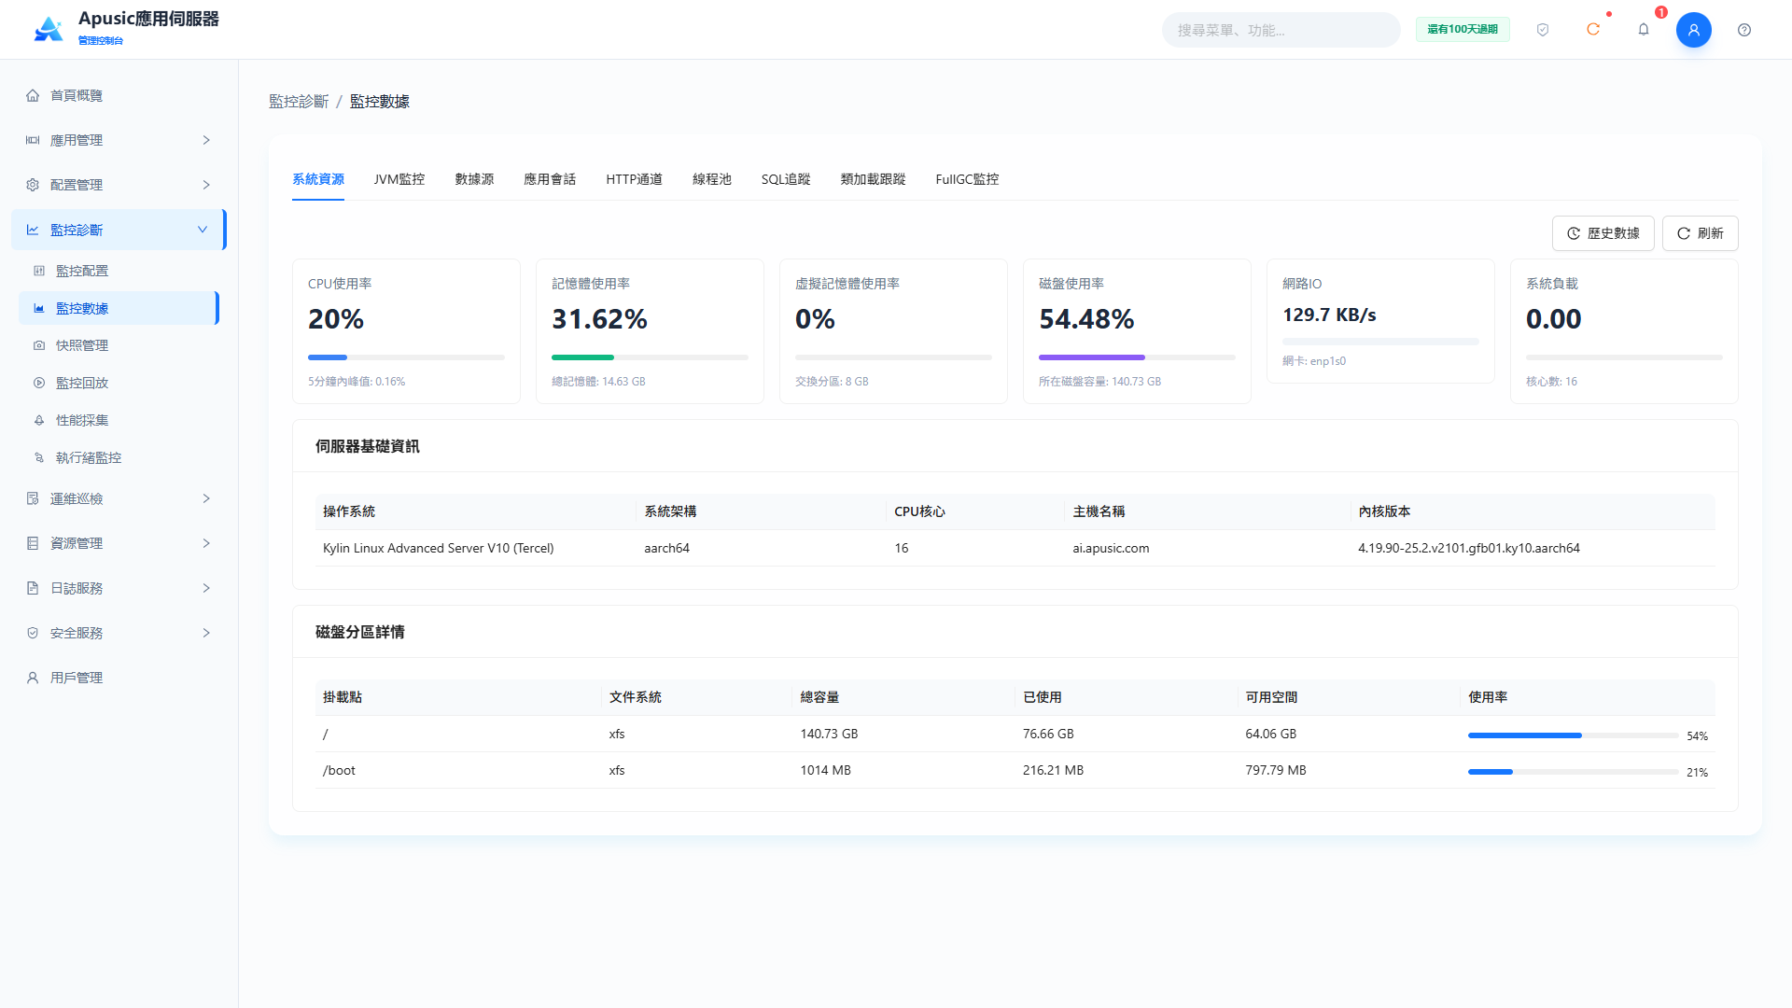
Task: Click the 執行緒監控 icon
Action: 39,457
